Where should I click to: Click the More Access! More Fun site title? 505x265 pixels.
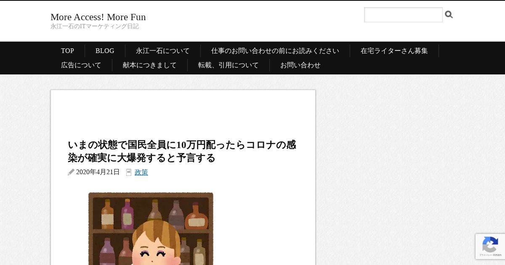coord(98,17)
